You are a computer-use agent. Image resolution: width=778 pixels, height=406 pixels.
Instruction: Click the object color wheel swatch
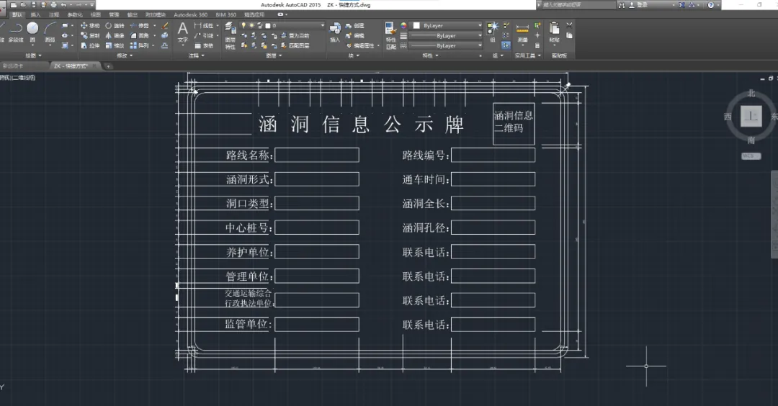[x=403, y=25]
